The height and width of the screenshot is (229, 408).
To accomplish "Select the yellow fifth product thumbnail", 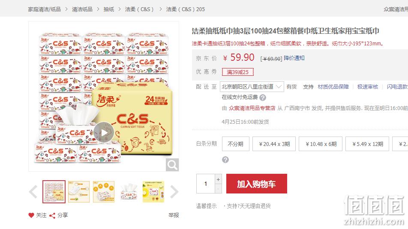I will [x=153, y=192].
